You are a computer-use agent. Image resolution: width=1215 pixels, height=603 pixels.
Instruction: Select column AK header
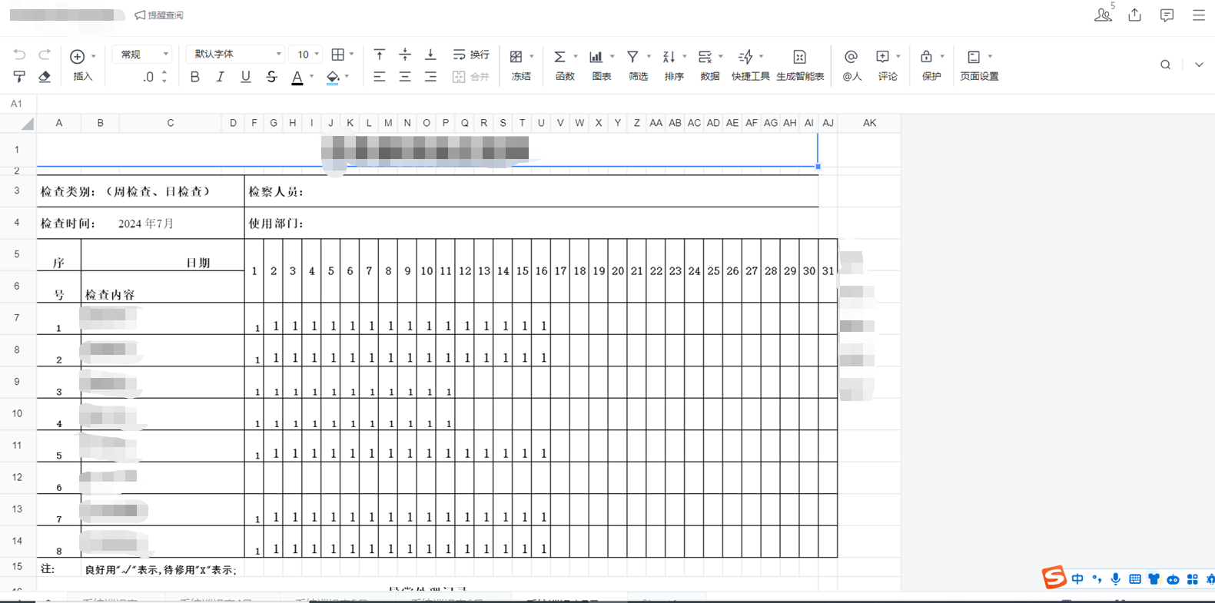(869, 123)
